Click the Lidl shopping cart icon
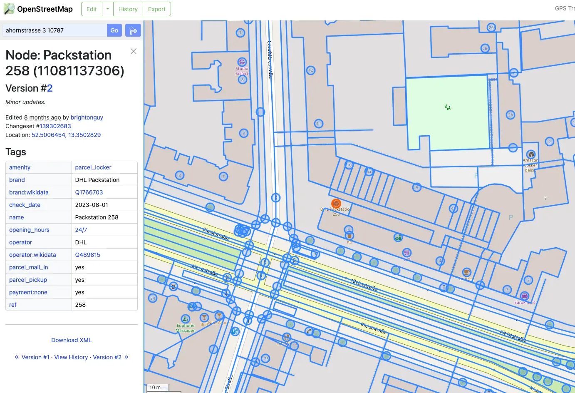The height and width of the screenshot is (393, 575). (406, 253)
